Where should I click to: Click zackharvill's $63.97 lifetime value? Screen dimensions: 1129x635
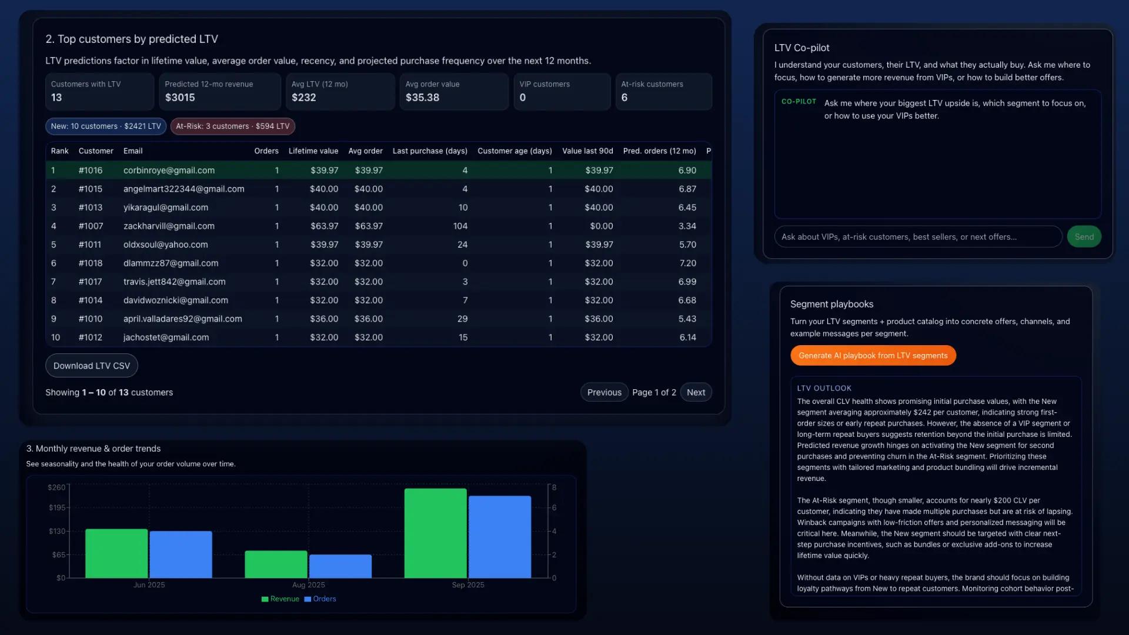click(325, 226)
